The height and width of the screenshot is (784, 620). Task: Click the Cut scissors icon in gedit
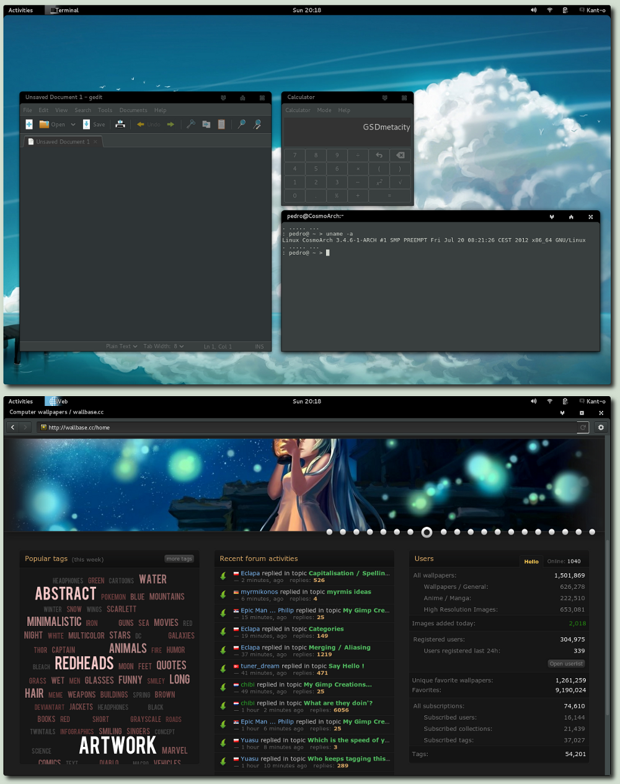(x=191, y=124)
